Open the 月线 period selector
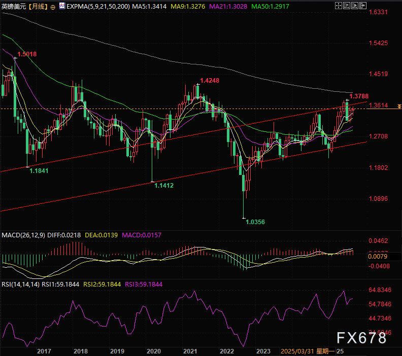The image size is (402, 356). click(38, 7)
